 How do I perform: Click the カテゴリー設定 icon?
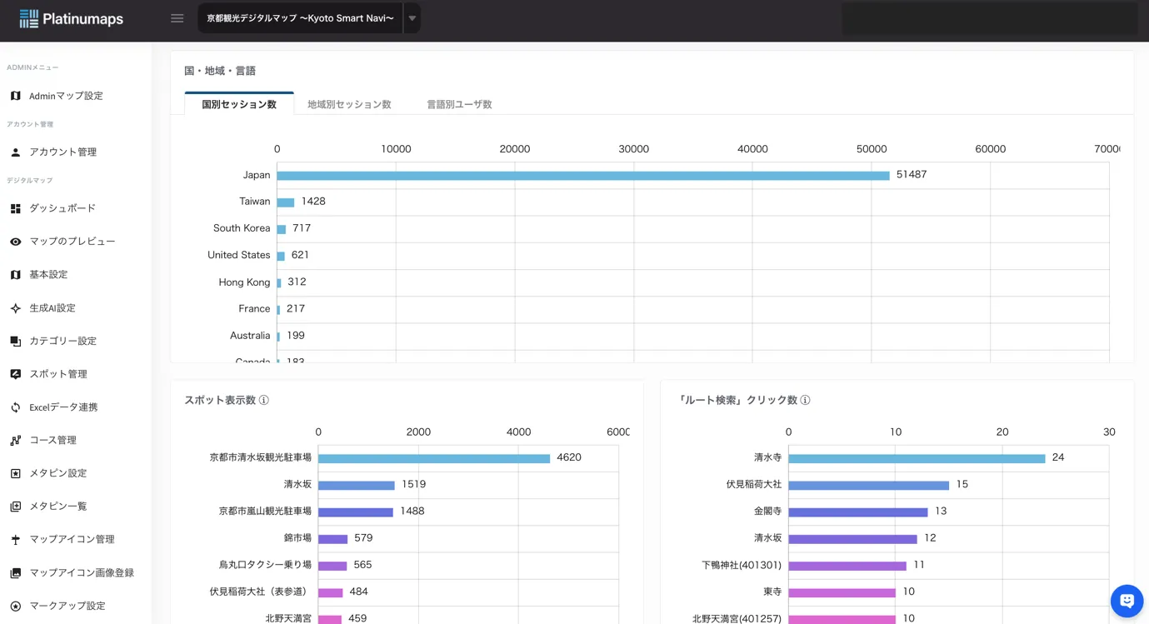pos(15,341)
